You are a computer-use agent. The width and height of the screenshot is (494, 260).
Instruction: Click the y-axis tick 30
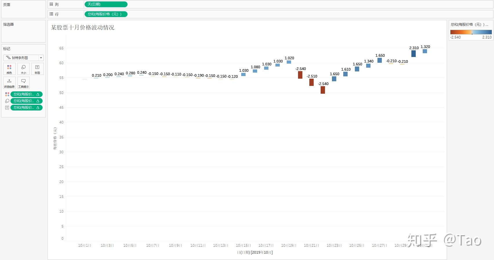[x=61, y=152]
